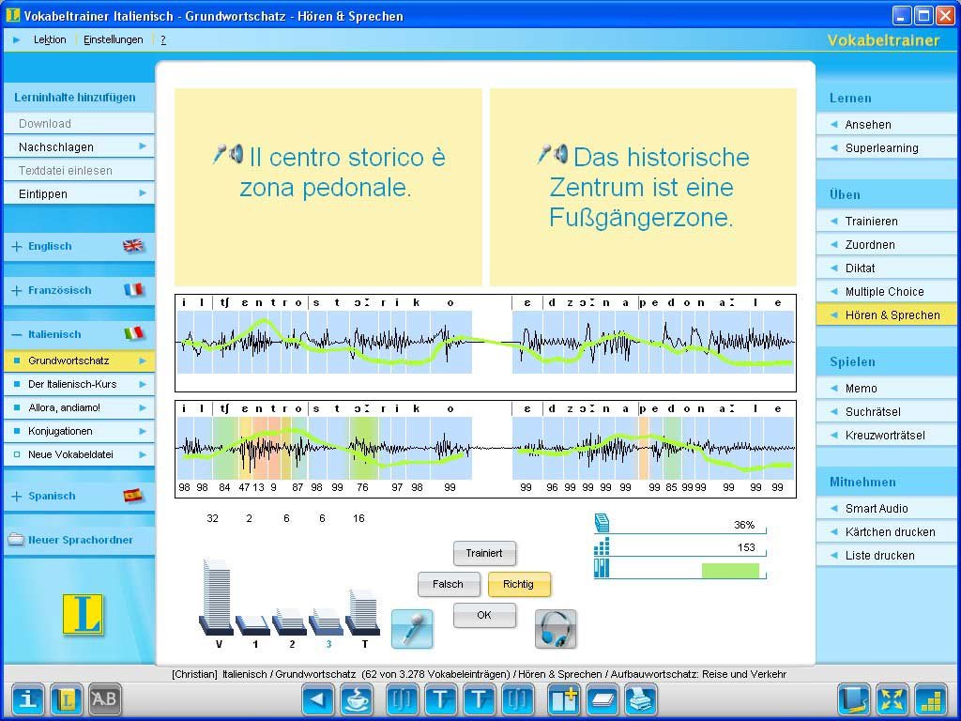
Task: Click the coffee cup pause icon
Action: [357, 699]
